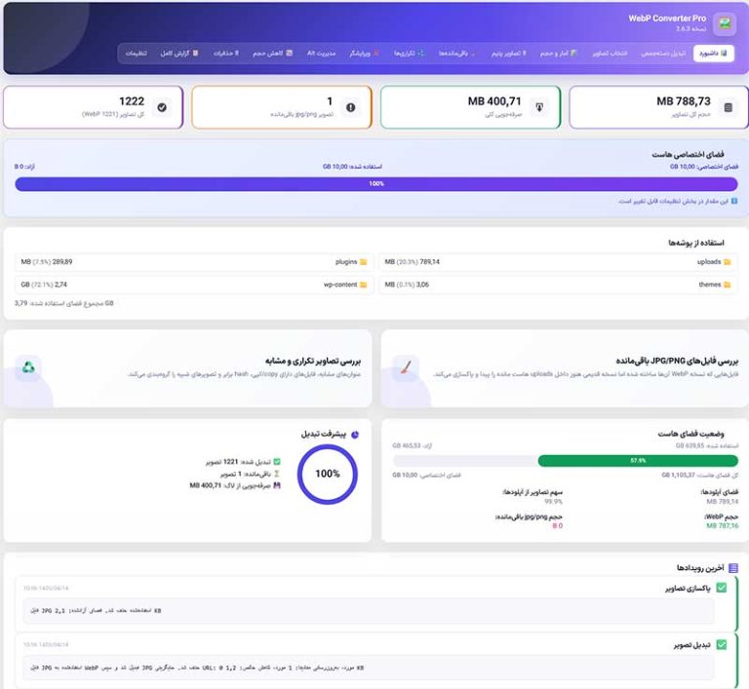Click the broom cleanup icon
Screen dimensions: 749x689
(406, 367)
